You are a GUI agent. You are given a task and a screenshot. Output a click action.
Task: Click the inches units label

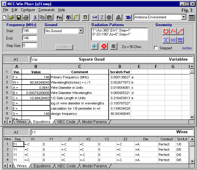coord(187,48)
